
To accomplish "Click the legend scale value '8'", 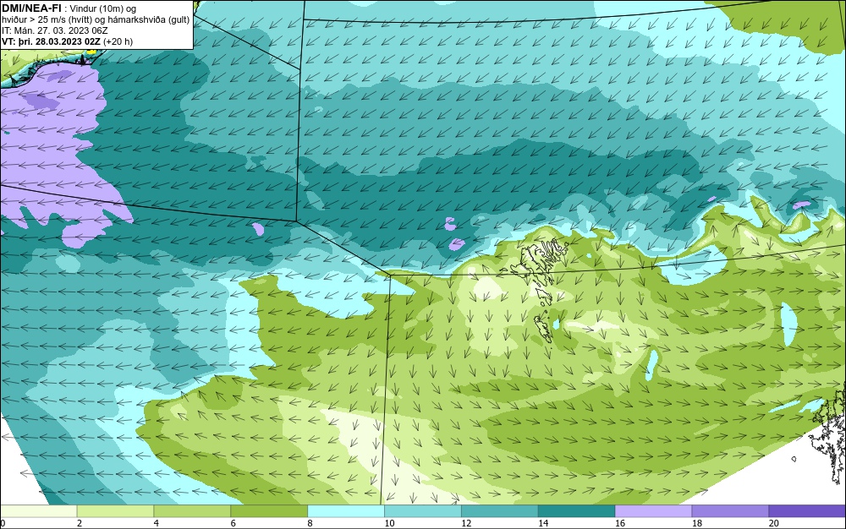I will click(310, 523).
